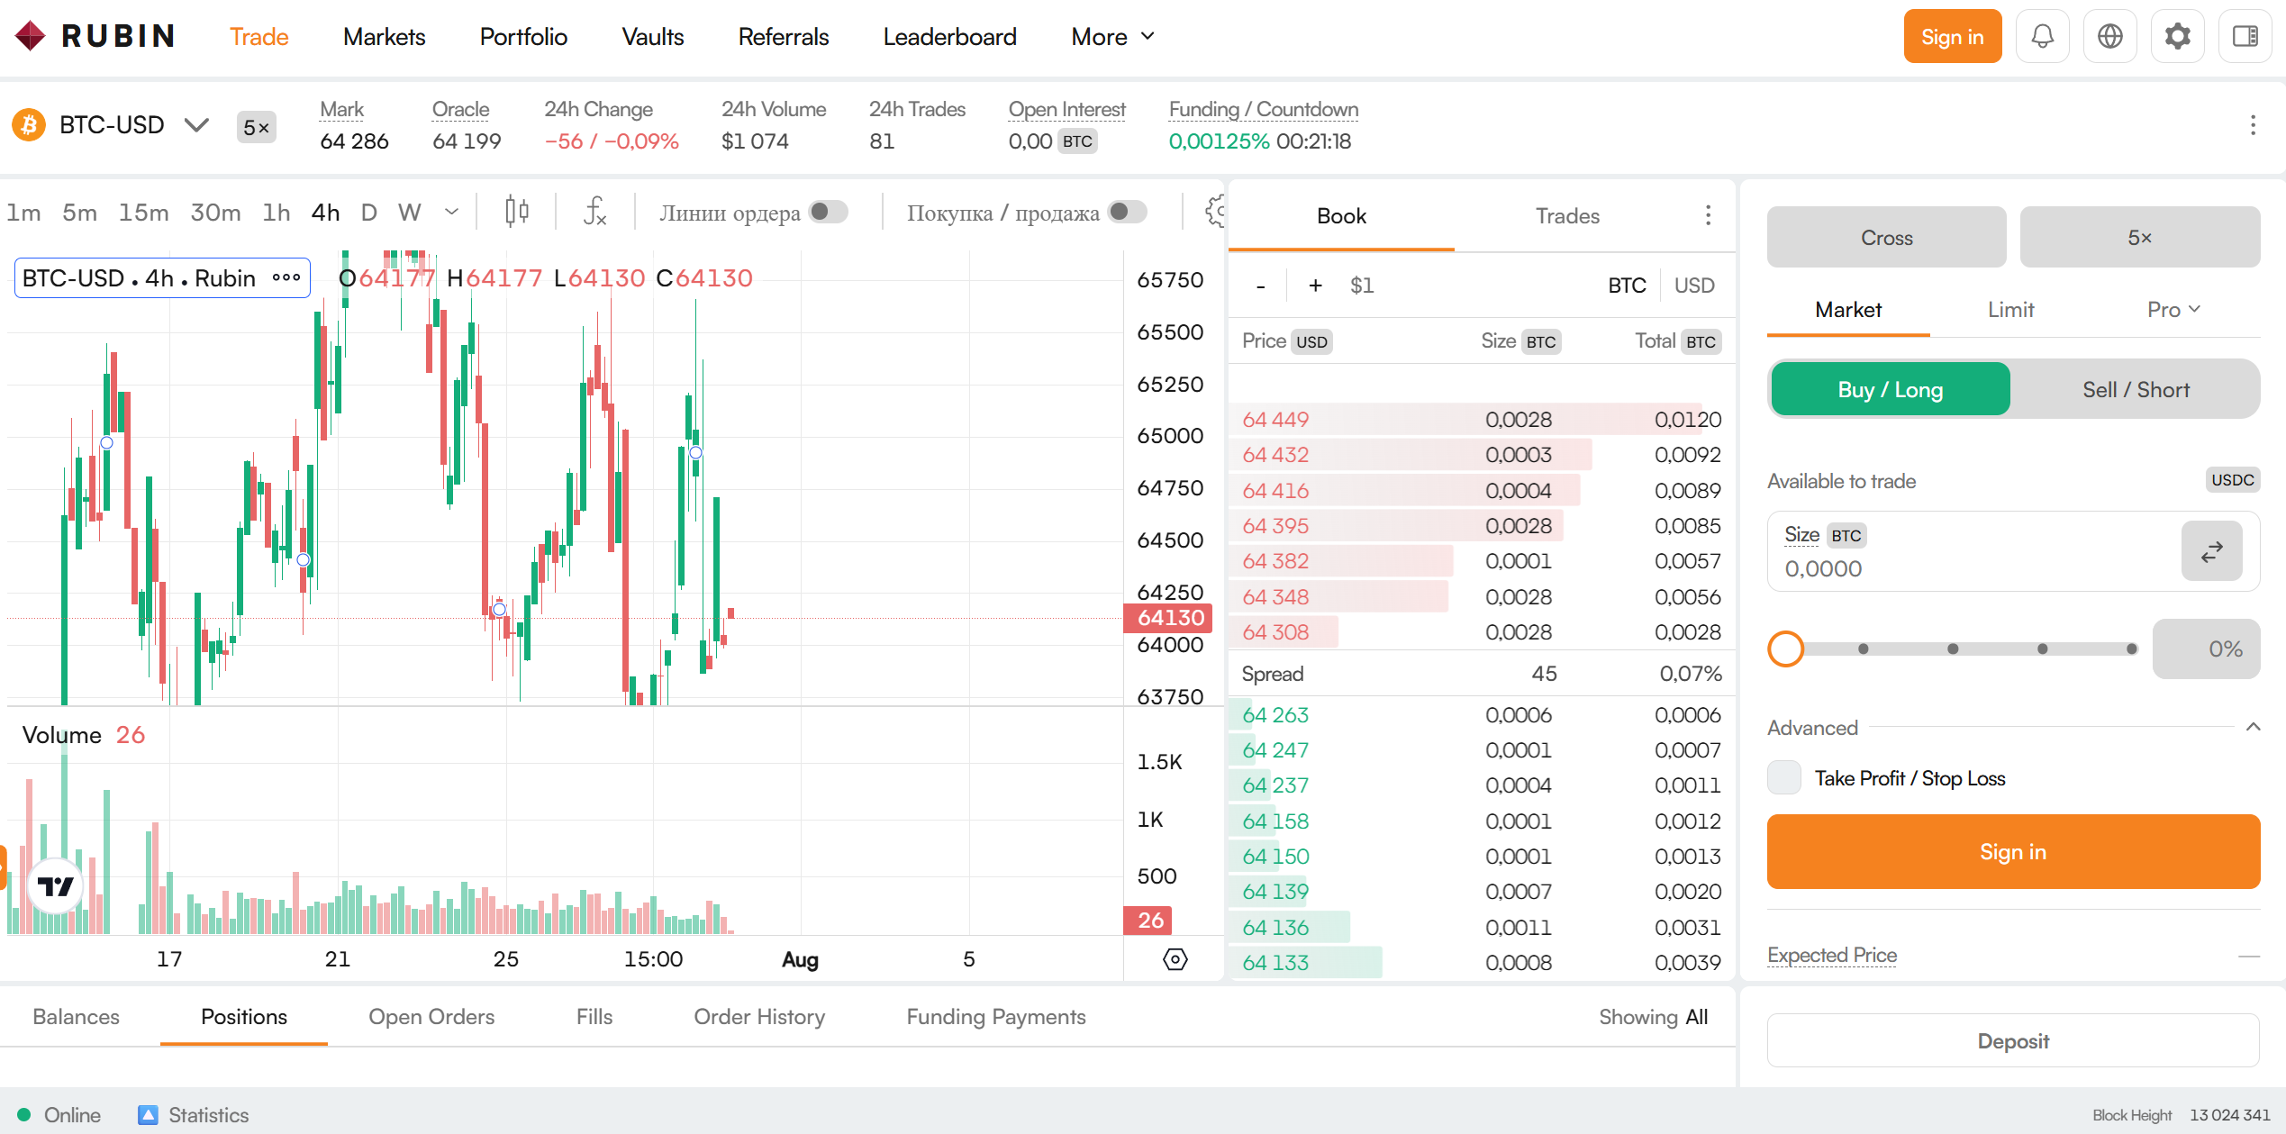Click the Sell / Short button
Viewport: 2286px width, 1134px height.
point(2136,389)
